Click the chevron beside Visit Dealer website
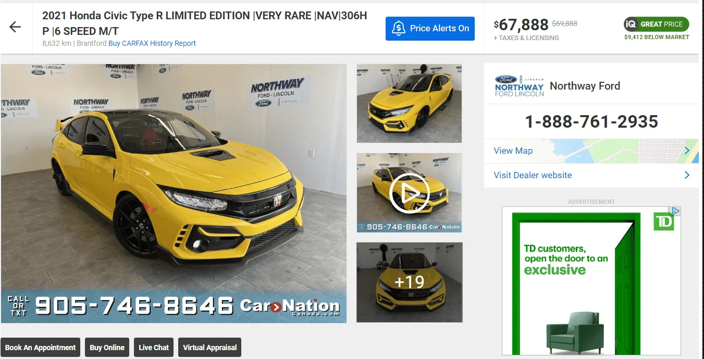 tap(687, 175)
